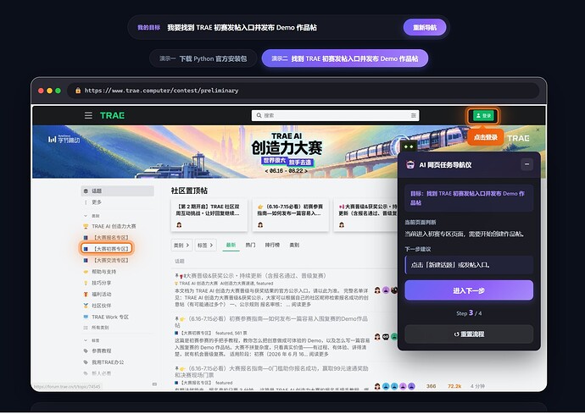Click the padlock icon in the address bar
585x414 pixels.
[x=78, y=91]
